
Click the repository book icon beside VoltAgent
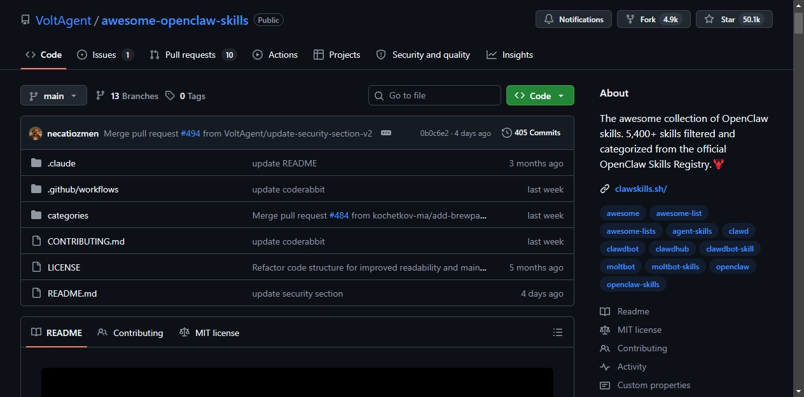tap(25, 20)
